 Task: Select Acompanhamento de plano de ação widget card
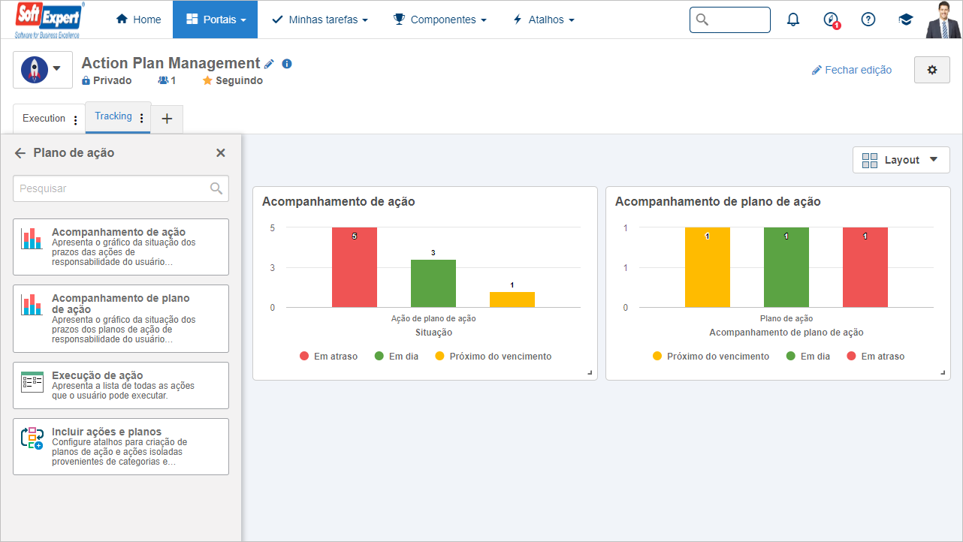point(121,318)
